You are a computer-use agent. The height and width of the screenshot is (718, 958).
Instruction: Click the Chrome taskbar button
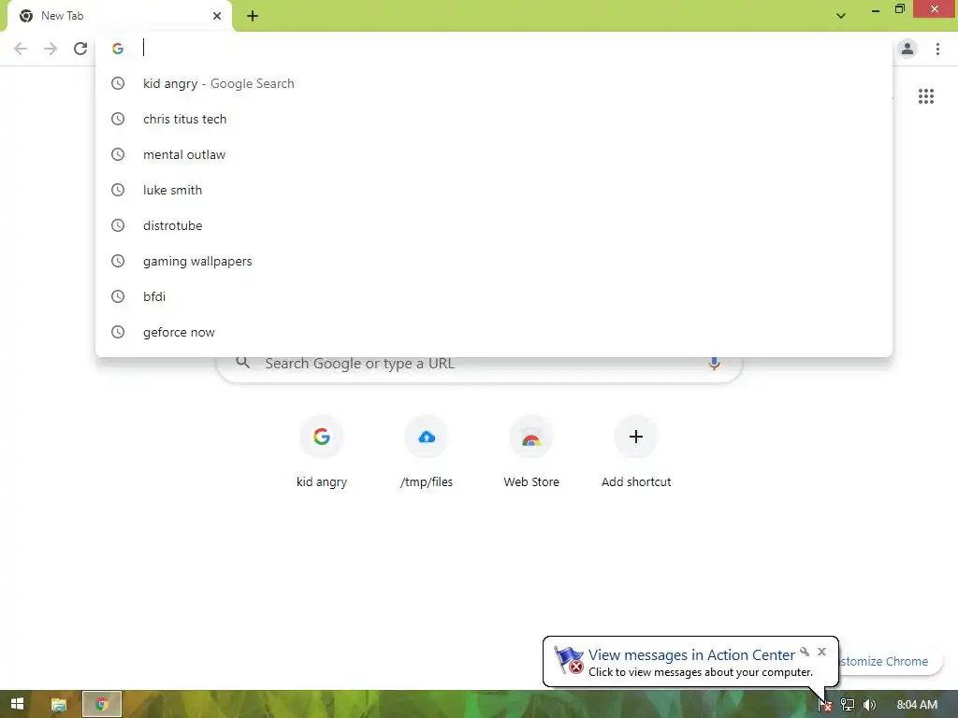[102, 705]
